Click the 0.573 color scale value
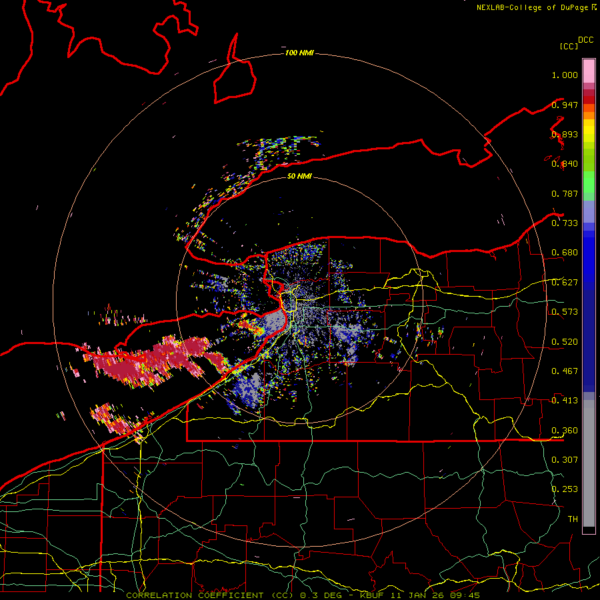The width and height of the screenshot is (600, 600). tap(565, 312)
